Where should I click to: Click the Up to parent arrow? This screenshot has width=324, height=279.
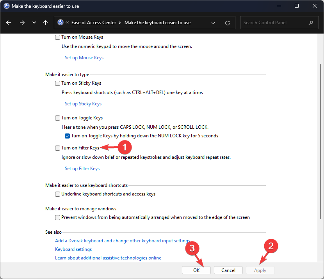tap(45, 23)
